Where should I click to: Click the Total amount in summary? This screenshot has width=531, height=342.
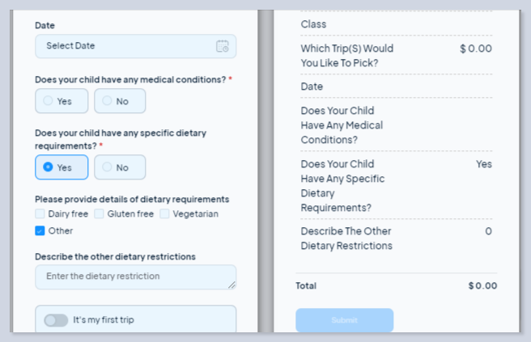[482, 285]
